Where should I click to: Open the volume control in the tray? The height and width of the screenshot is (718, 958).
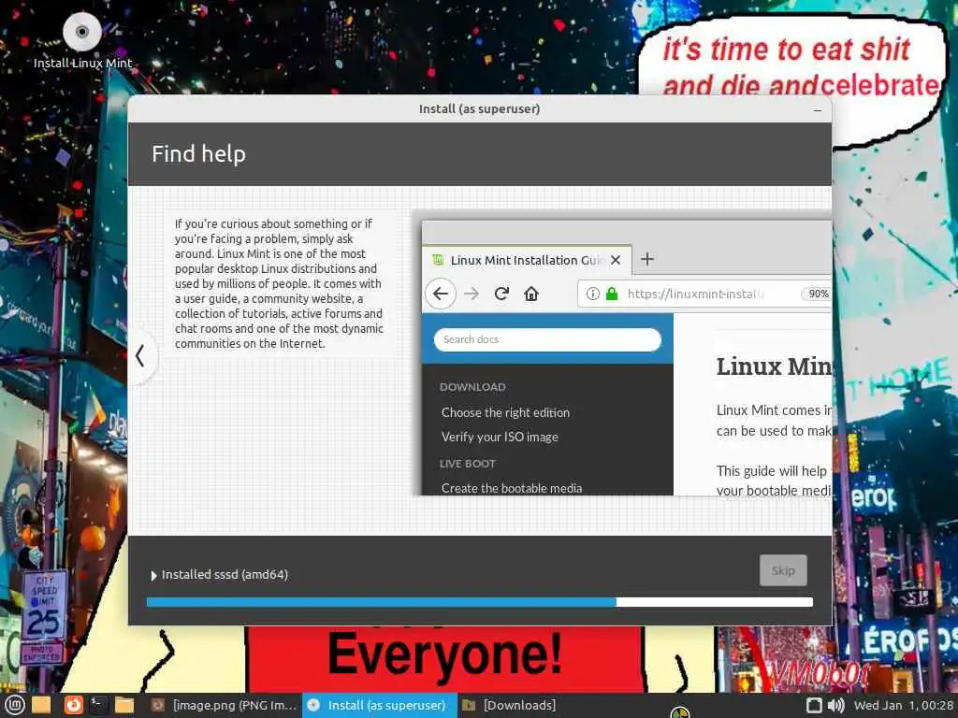(x=835, y=705)
